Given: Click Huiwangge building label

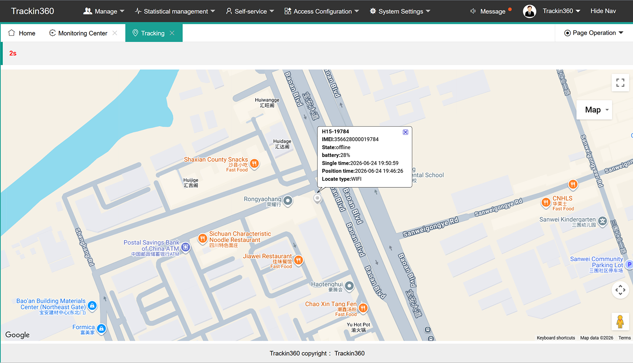Looking at the screenshot, I should (267, 103).
